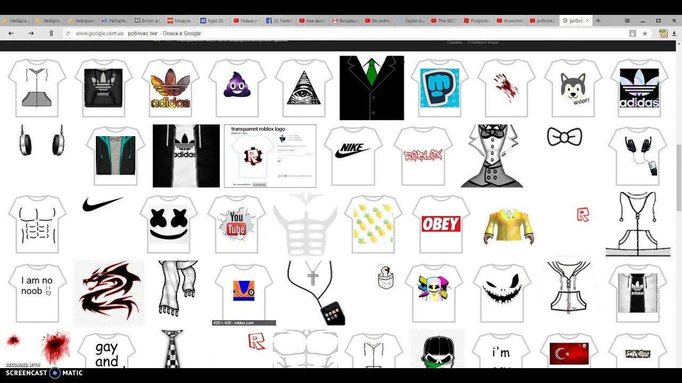Image resolution: width=682 pixels, height=383 pixels.
Task: Switch to the 'Курс 01' tab
Action: coord(214,21)
